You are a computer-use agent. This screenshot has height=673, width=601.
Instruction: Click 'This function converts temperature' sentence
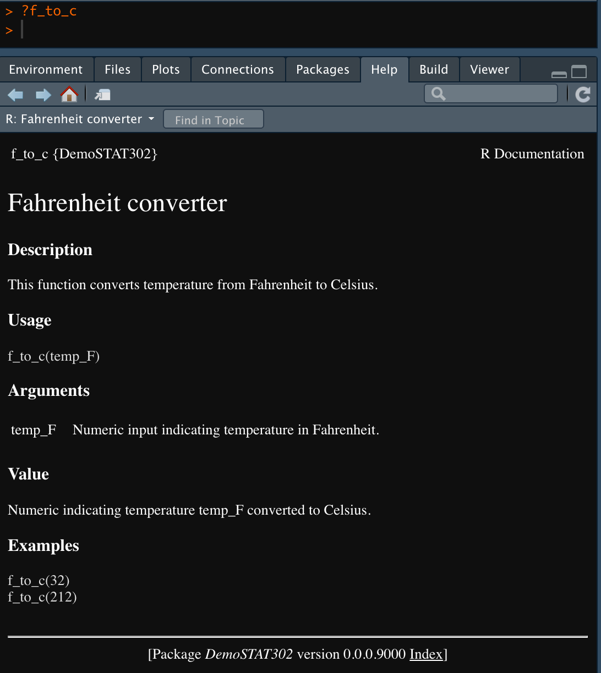point(193,285)
